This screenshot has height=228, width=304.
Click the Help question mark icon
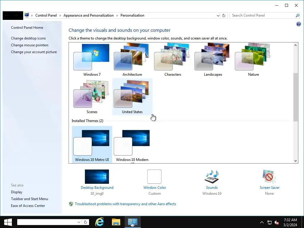[x=299, y=24]
